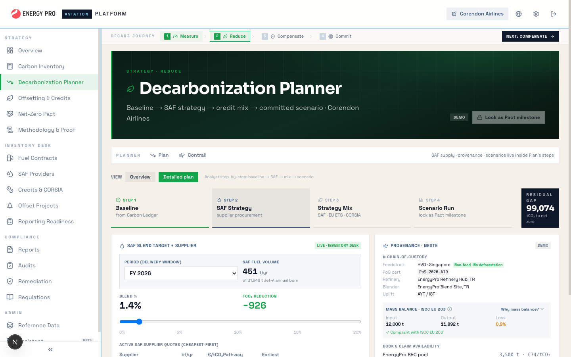Click Compliant with ISCC EU 203 text
The height and width of the screenshot is (357, 571).
pos(414,332)
